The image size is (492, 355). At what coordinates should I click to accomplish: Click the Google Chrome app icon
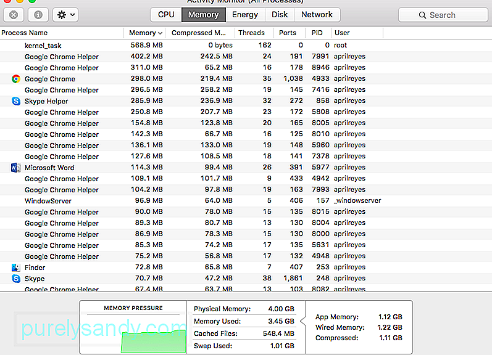pos(16,79)
